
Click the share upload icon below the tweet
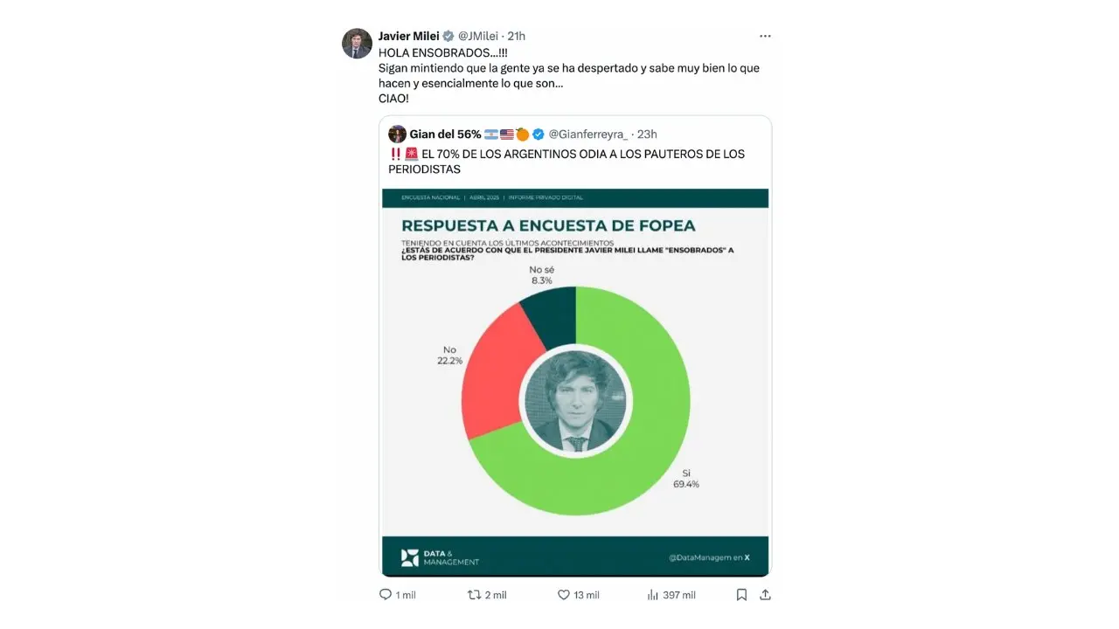tap(765, 594)
